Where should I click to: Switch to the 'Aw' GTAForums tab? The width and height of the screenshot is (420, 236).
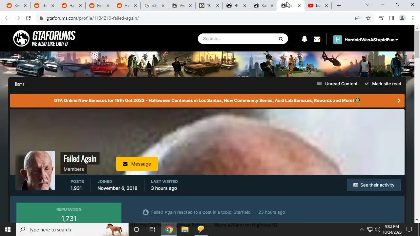181,6
